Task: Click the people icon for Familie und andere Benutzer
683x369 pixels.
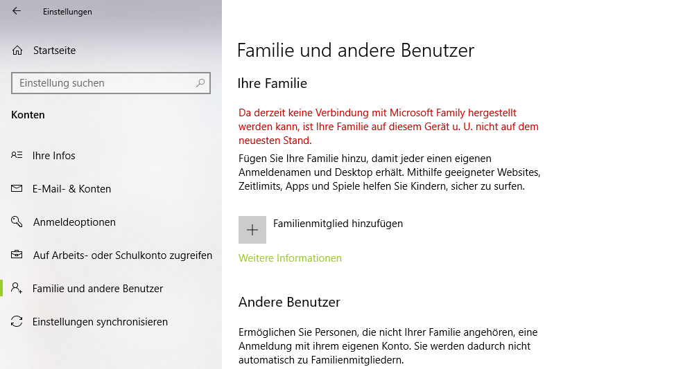Action: (17, 289)
